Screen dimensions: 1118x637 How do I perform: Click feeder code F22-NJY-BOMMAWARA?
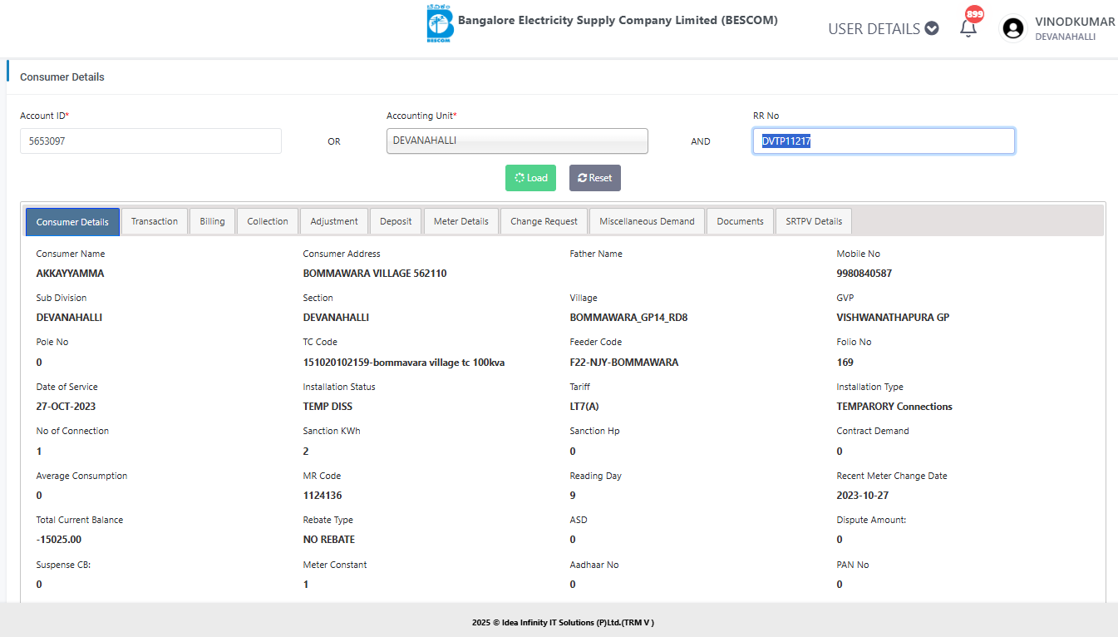pos(624,363)
